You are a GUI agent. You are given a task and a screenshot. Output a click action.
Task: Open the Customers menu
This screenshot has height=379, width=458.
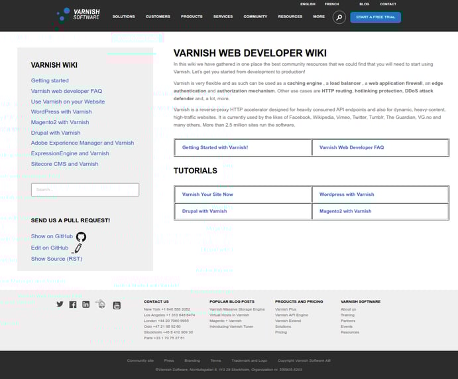158,17
